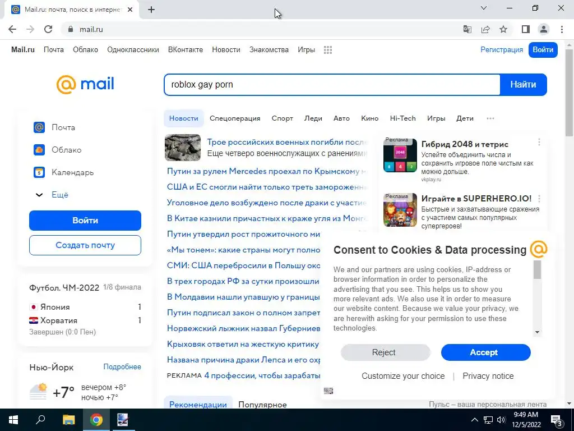Open File Explorer from taskbar

(68, 420)
